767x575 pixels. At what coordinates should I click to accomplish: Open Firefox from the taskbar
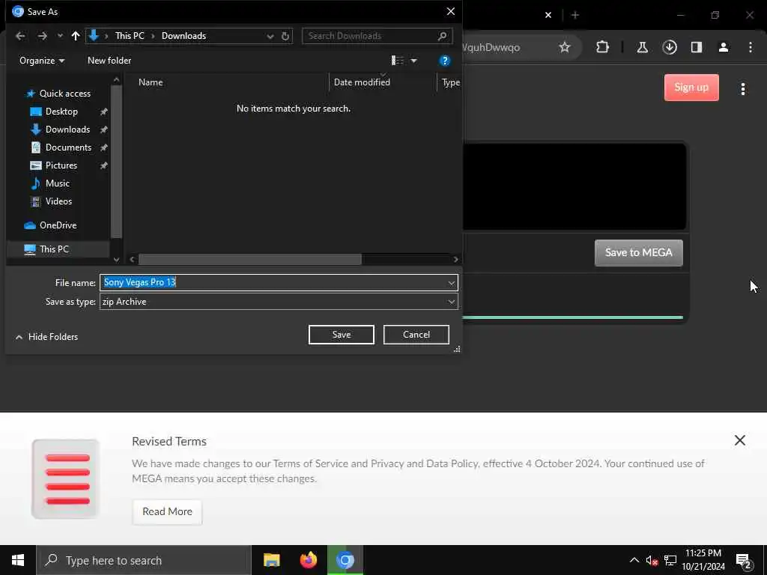(x=308, y=560)
